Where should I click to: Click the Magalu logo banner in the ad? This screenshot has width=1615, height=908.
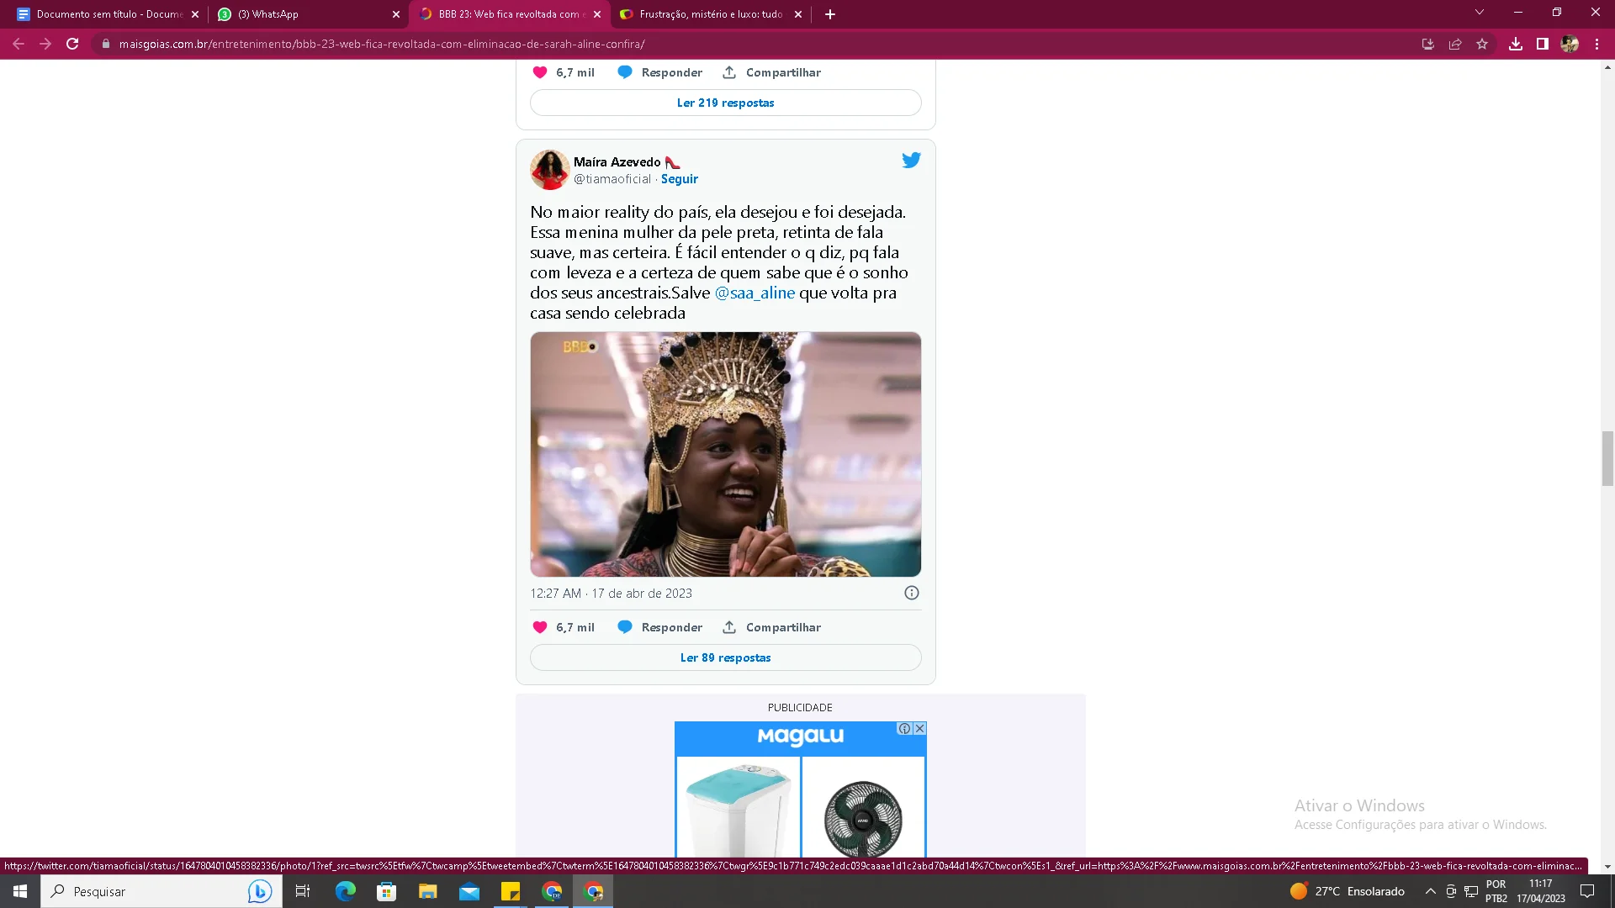click(801, 737)
